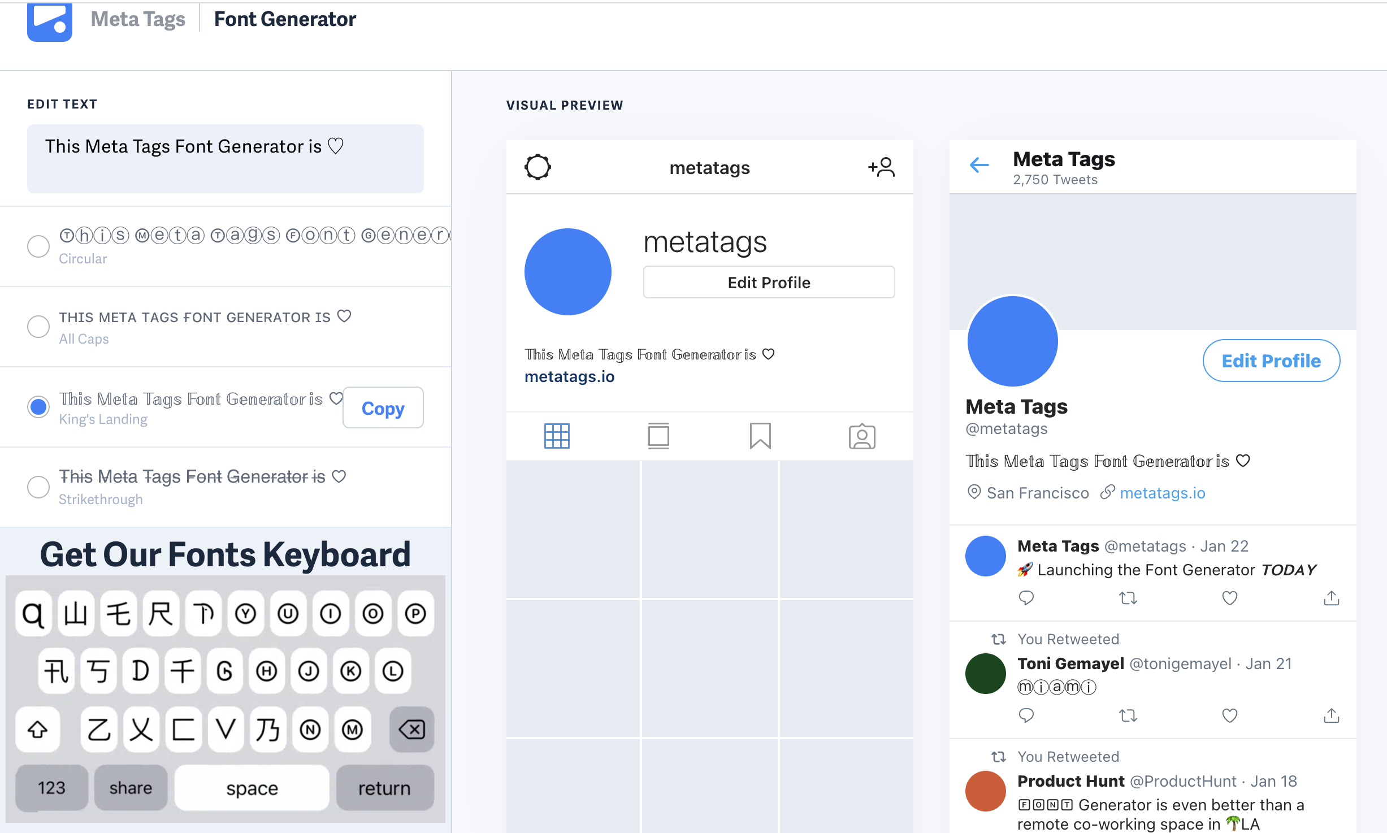This screenshot has width=1387, height=833.
Task: Click the Twitter Edit Profile button
Action: click(1271, 361)
